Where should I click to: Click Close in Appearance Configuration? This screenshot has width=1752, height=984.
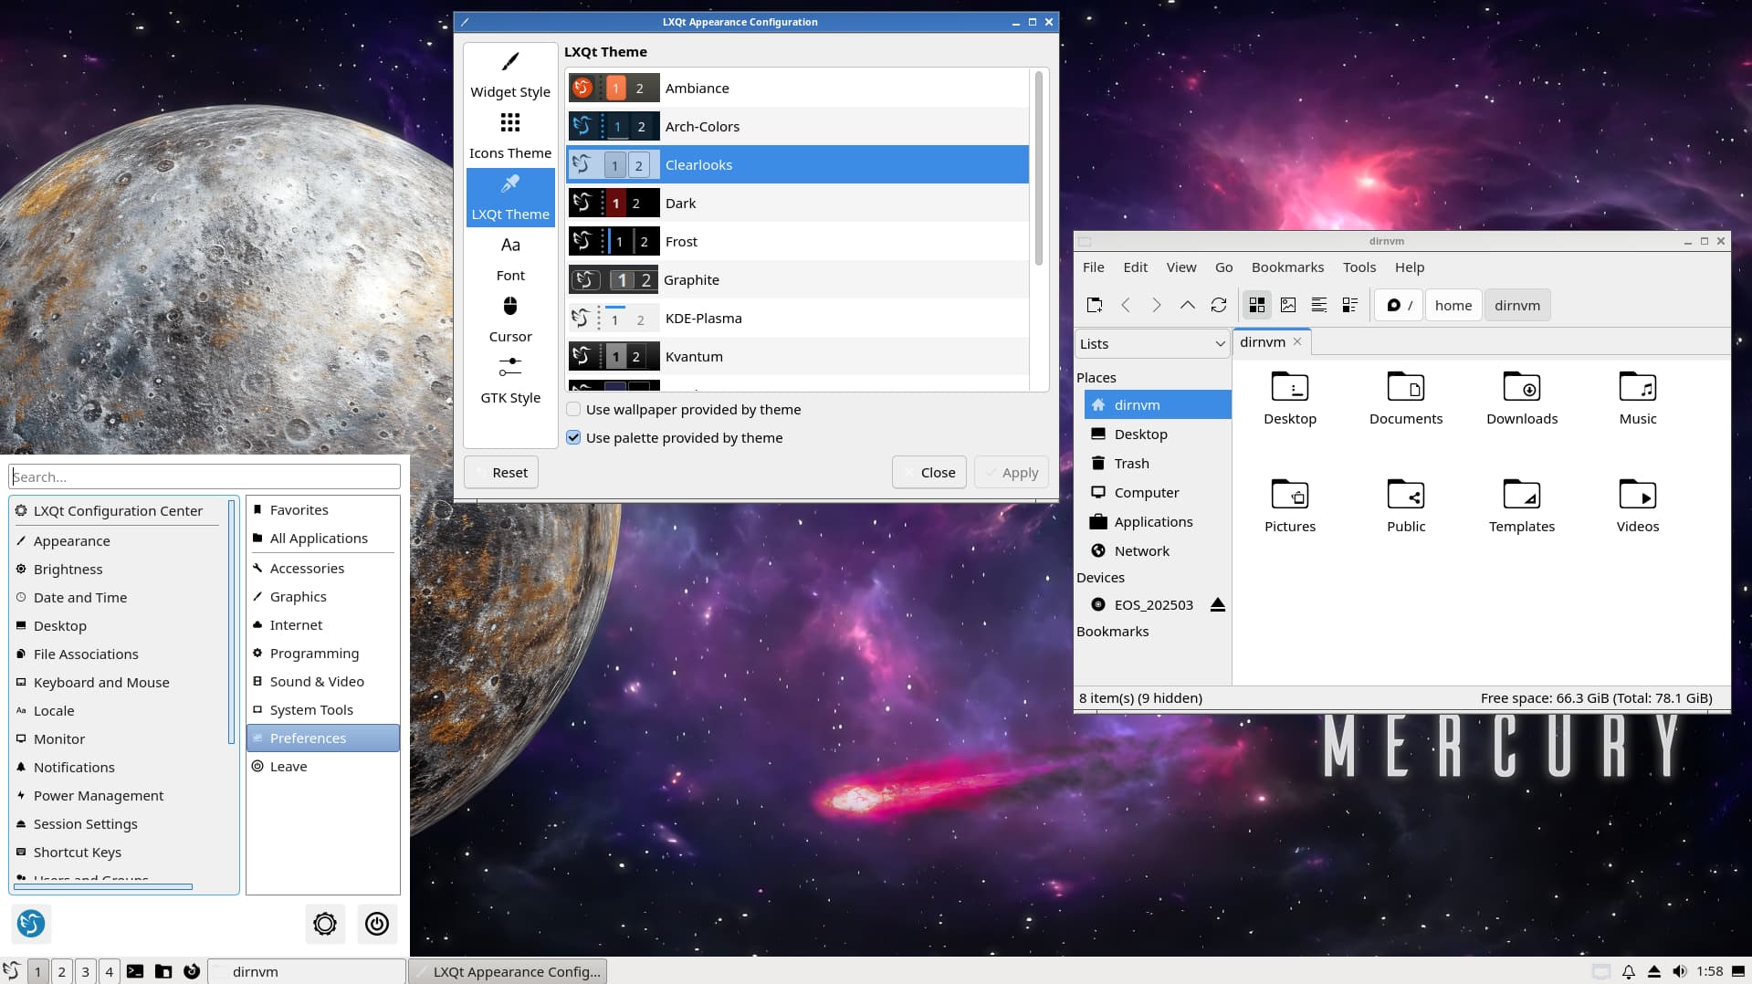(928, 472)
